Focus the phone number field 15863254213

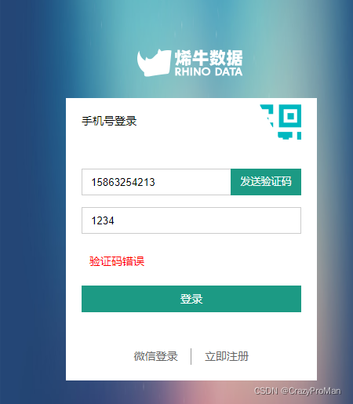point(156,182)
